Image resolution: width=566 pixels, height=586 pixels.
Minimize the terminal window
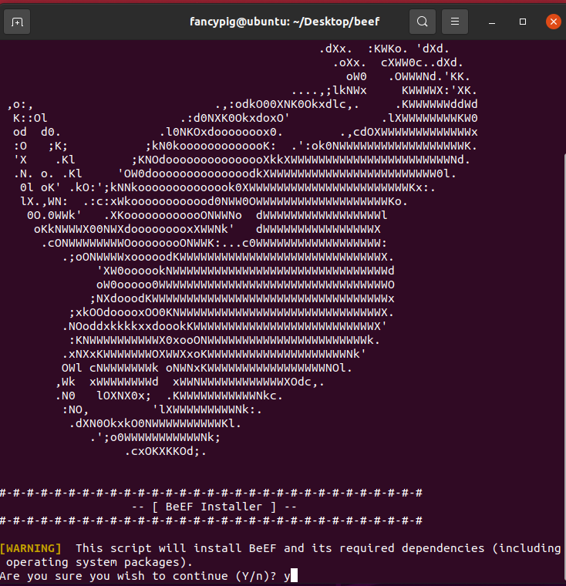pos(492,22)
